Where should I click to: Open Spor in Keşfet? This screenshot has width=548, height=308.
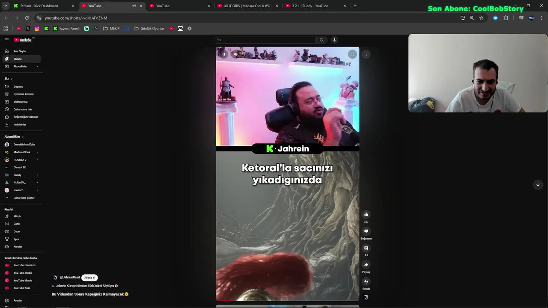tap(21, 239)
